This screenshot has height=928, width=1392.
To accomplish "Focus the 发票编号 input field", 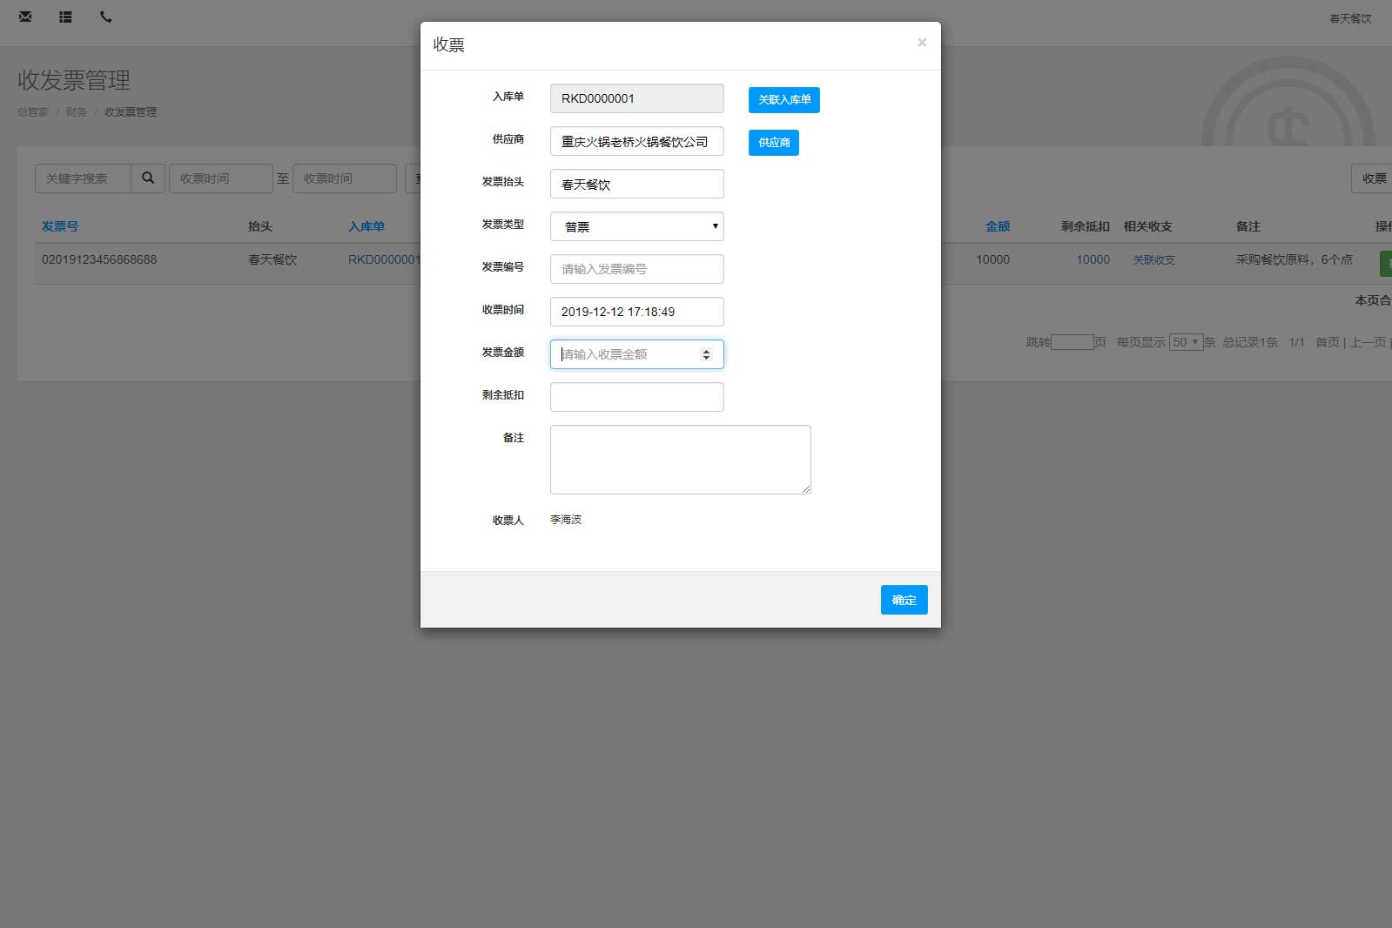I will pos(636,269).
